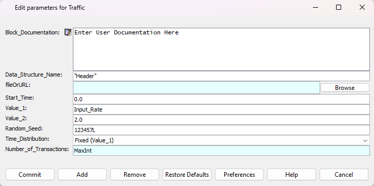This screenshot has height=186, width=374.
Task: Click the Commit button
Action: [x=30, y=175]
